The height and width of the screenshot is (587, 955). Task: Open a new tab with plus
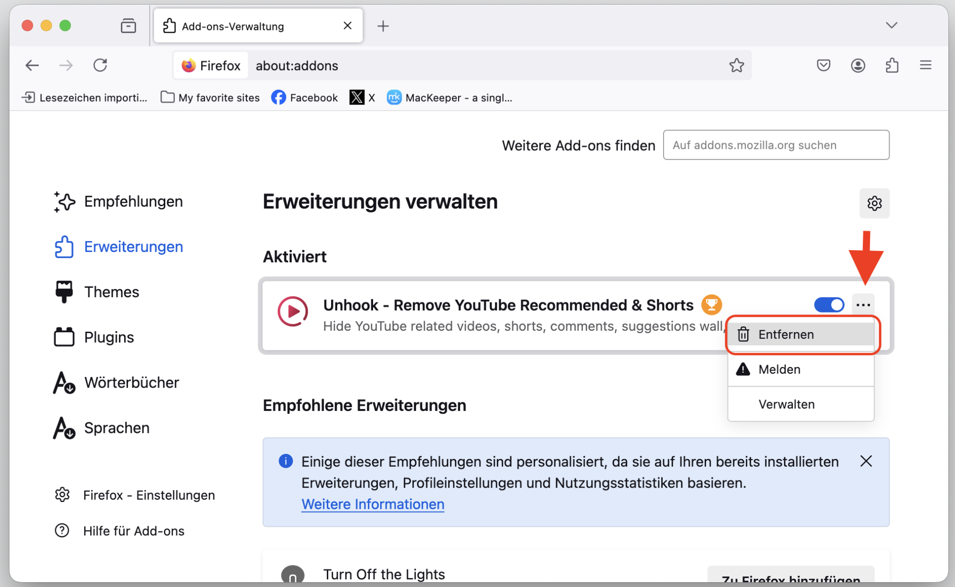click(383, 26)
